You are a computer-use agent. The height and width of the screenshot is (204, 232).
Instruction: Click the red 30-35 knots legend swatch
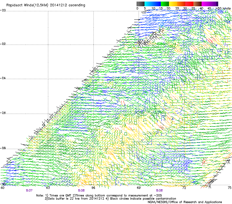click(x=189, y=4)
